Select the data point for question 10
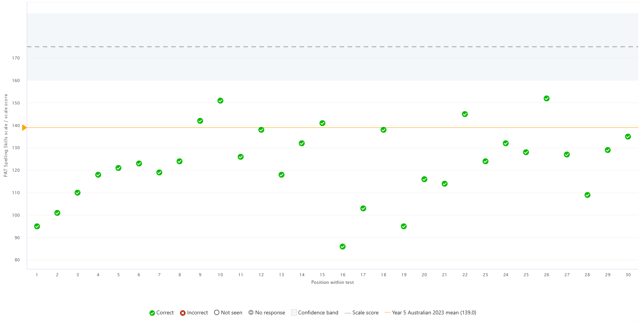641x322 pixels. coord(220,101)
